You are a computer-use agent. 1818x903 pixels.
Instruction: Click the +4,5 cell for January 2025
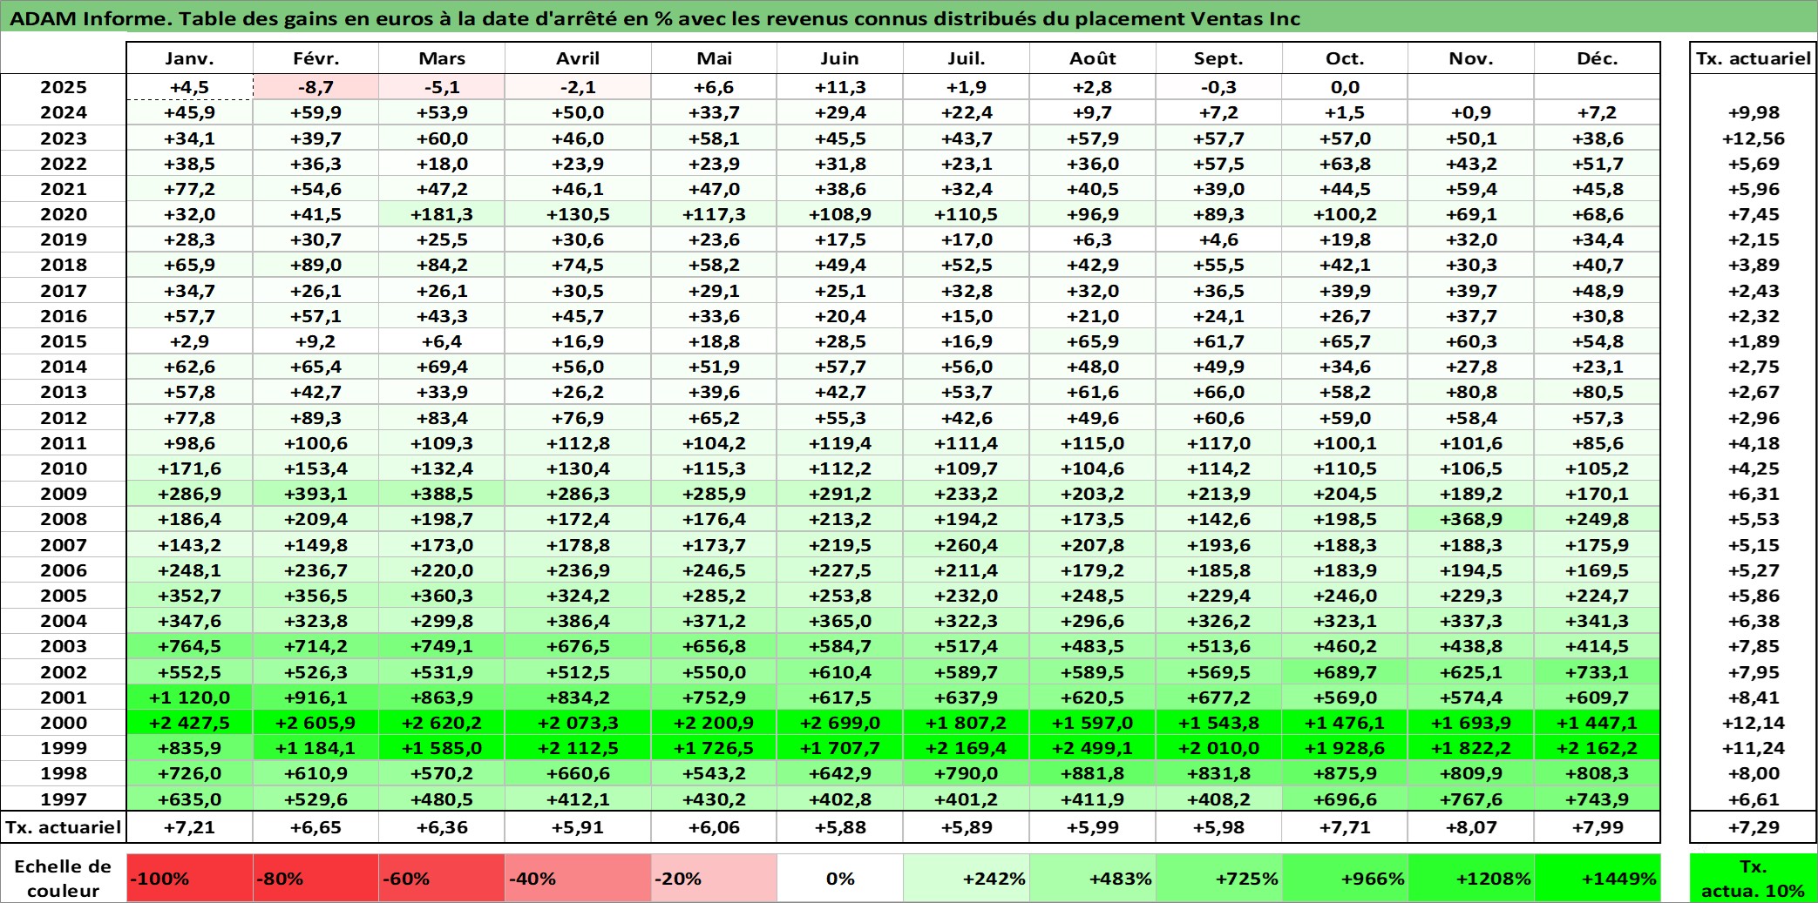(x=189, y=87)
